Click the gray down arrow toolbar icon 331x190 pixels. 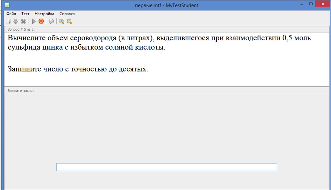(x=15, y=21)
